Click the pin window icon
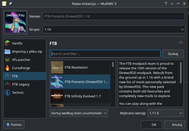This screenshot has width=189, height=131. pyautogui.click(x=10, y=4)
